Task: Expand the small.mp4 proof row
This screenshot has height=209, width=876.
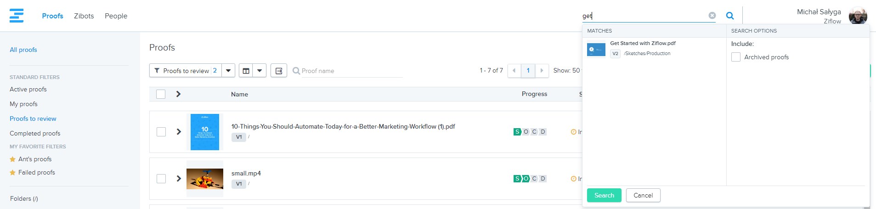Action: click(179, 179)
